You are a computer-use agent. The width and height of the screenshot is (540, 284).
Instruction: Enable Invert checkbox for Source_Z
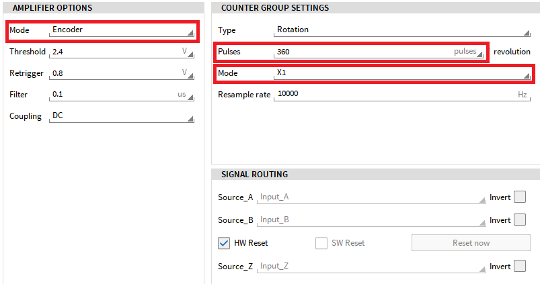[520, 267]
